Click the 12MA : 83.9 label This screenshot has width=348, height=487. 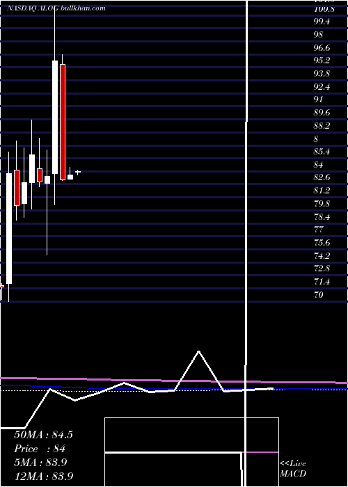coord(44,476)
